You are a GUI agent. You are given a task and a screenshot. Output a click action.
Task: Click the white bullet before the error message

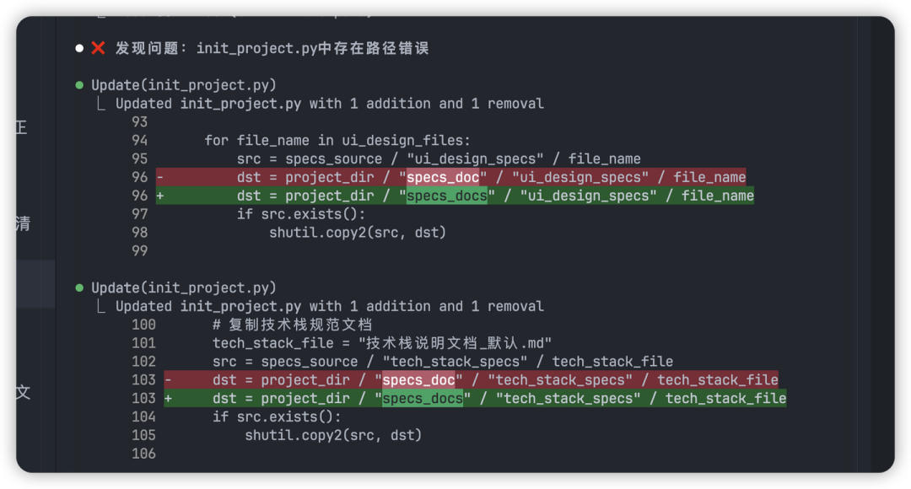pos(79,48)
